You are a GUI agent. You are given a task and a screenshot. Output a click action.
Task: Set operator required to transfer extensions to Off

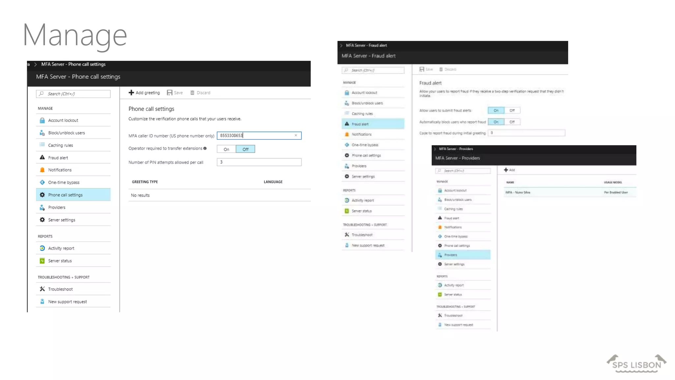tap(246, 149)
